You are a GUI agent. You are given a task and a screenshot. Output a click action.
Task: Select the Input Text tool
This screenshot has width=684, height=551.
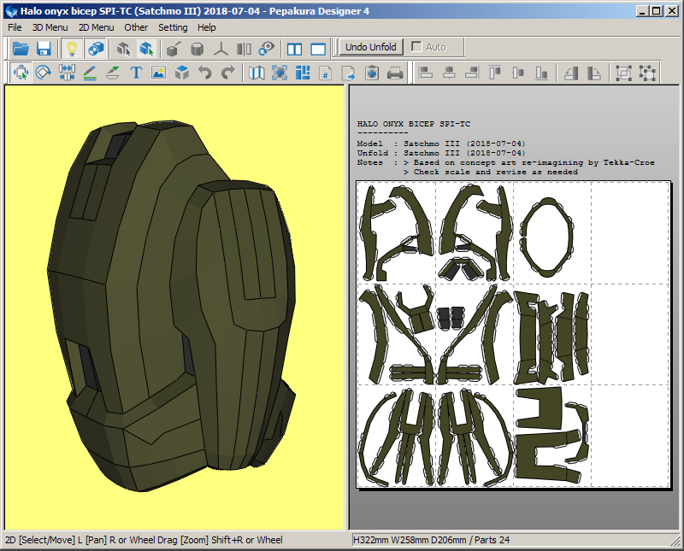pyautogui.click(x=136, y=73)
